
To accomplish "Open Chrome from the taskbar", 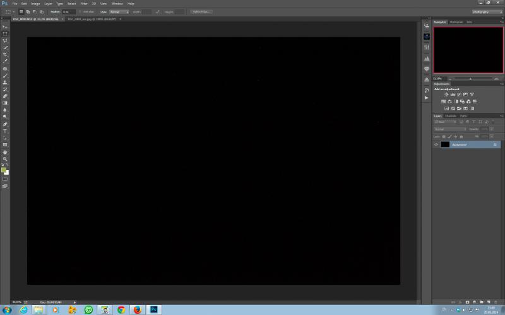I will click(121, 310).
